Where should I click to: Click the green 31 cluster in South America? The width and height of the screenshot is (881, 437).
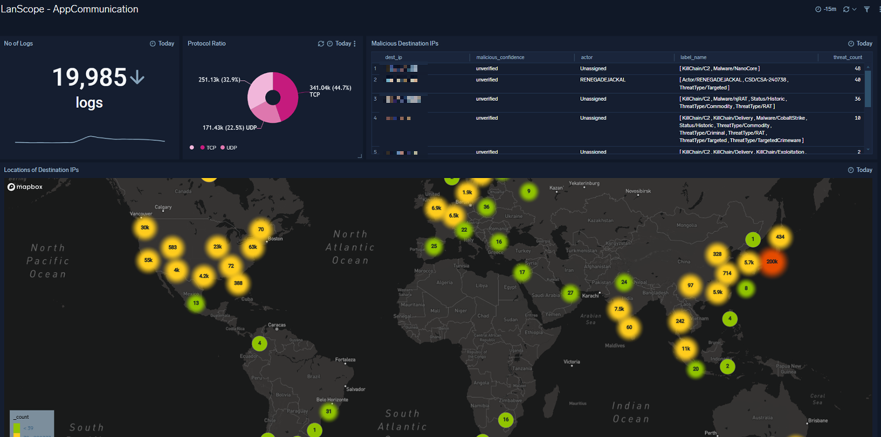329,411
